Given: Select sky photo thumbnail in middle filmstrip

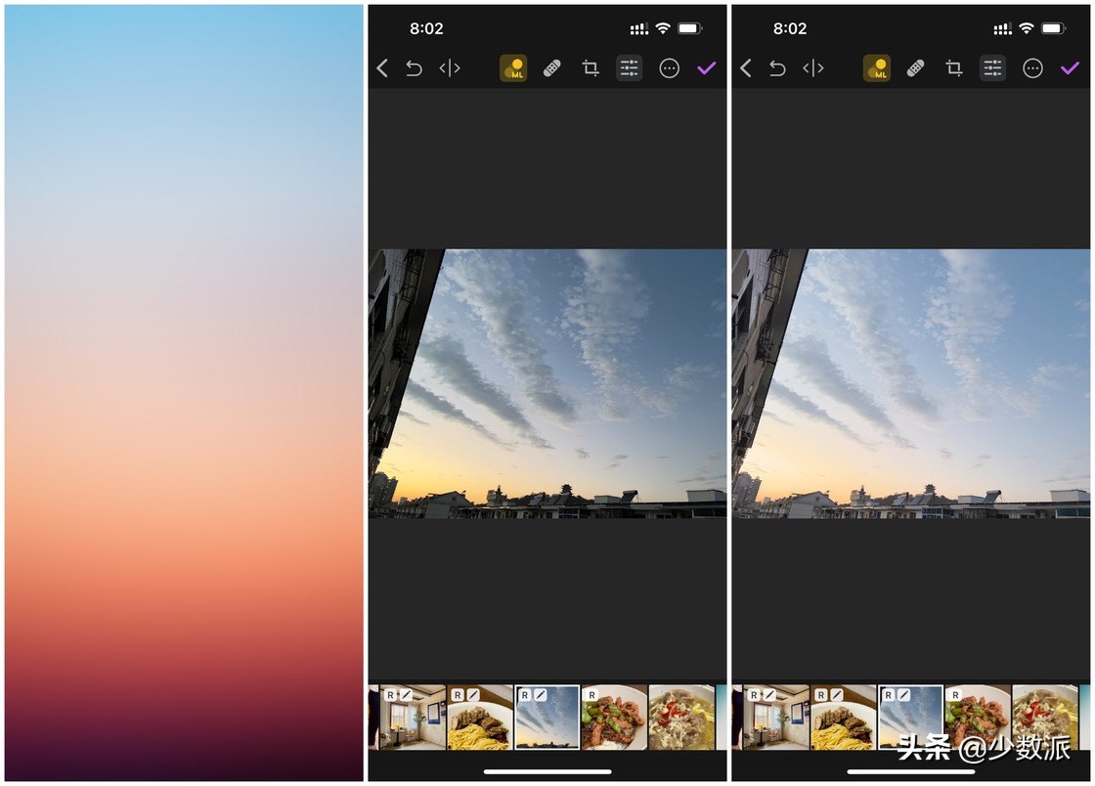Looking at the screenshot, I should pos(547,718).
